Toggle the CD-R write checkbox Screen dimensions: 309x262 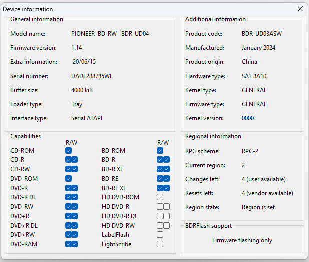tap(75, 160)
